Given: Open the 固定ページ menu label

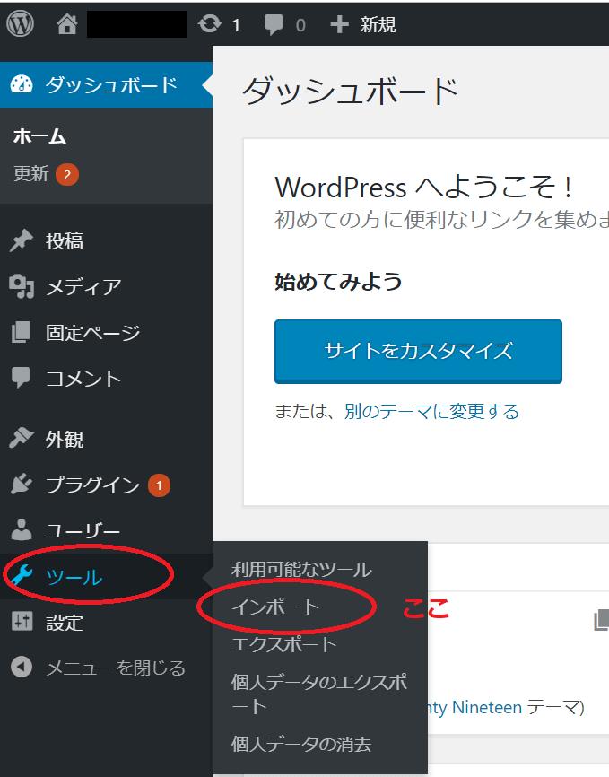Looking at the screenshot, I should coord(92,333).
